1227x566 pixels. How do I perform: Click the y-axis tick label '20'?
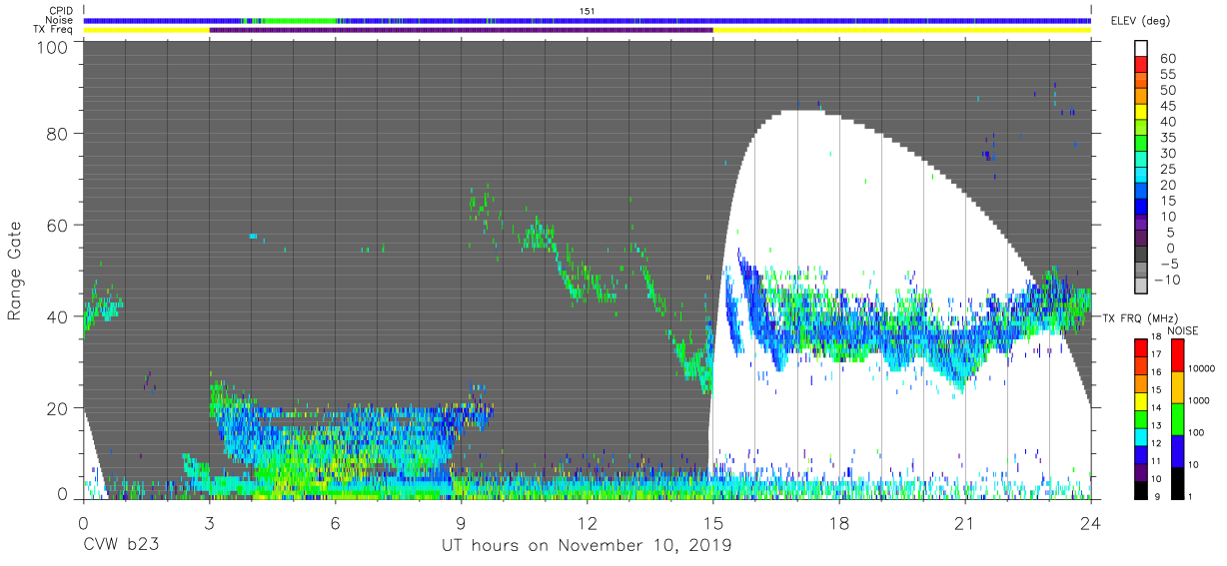tap(59, 408)
